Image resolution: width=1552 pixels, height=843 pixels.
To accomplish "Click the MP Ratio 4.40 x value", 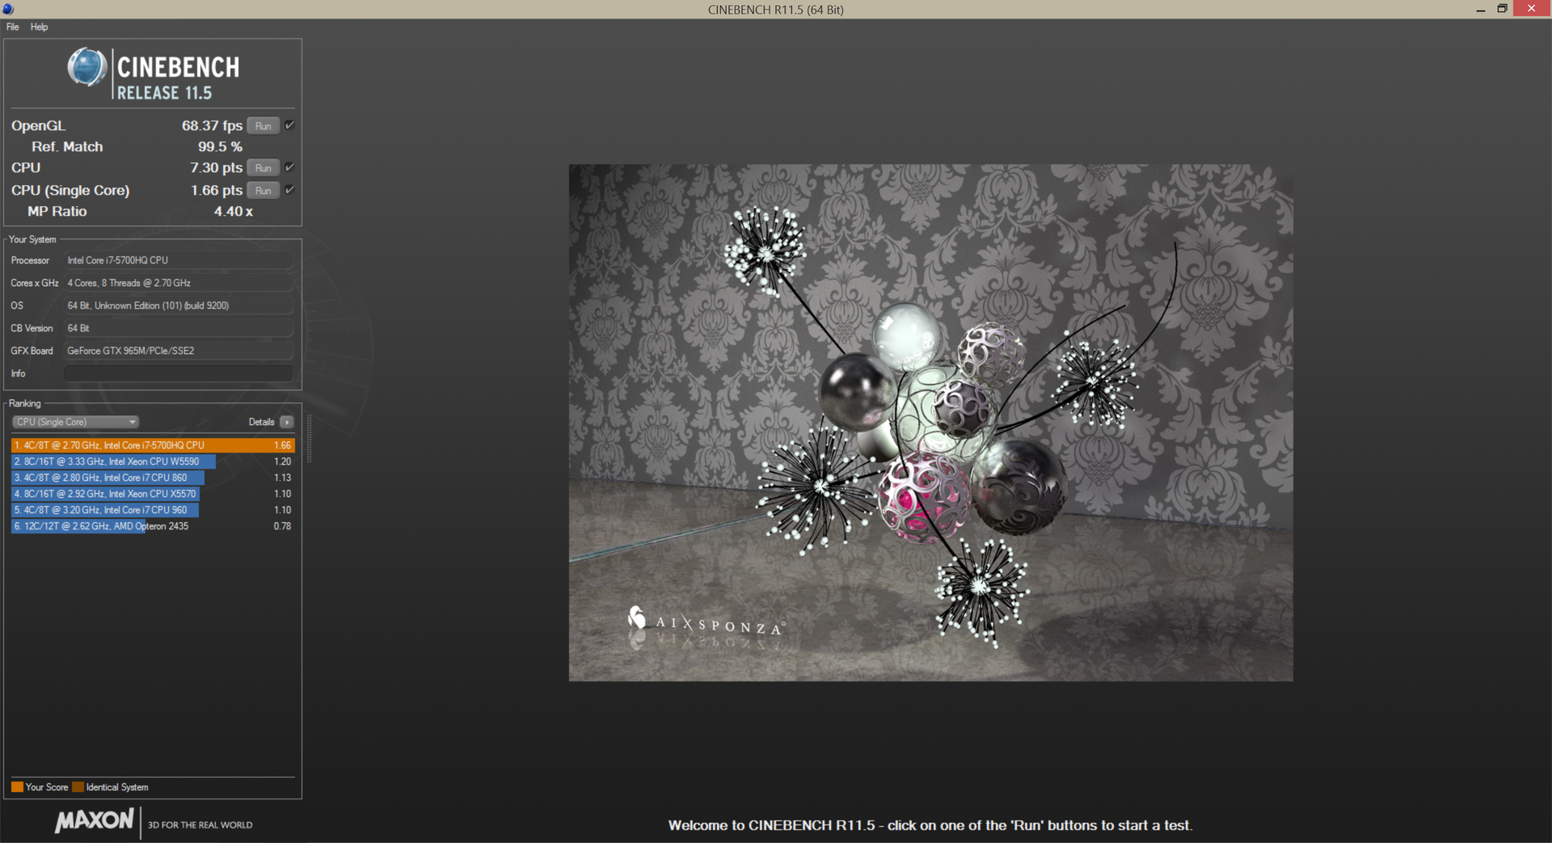I will [x=233, y=211].
